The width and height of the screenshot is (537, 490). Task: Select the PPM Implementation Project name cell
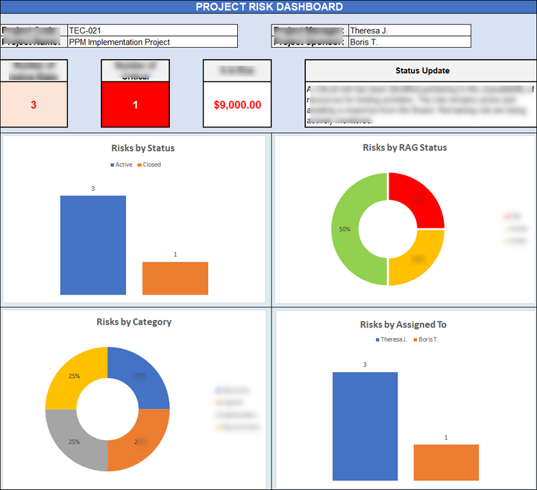(x=151, y=43)
